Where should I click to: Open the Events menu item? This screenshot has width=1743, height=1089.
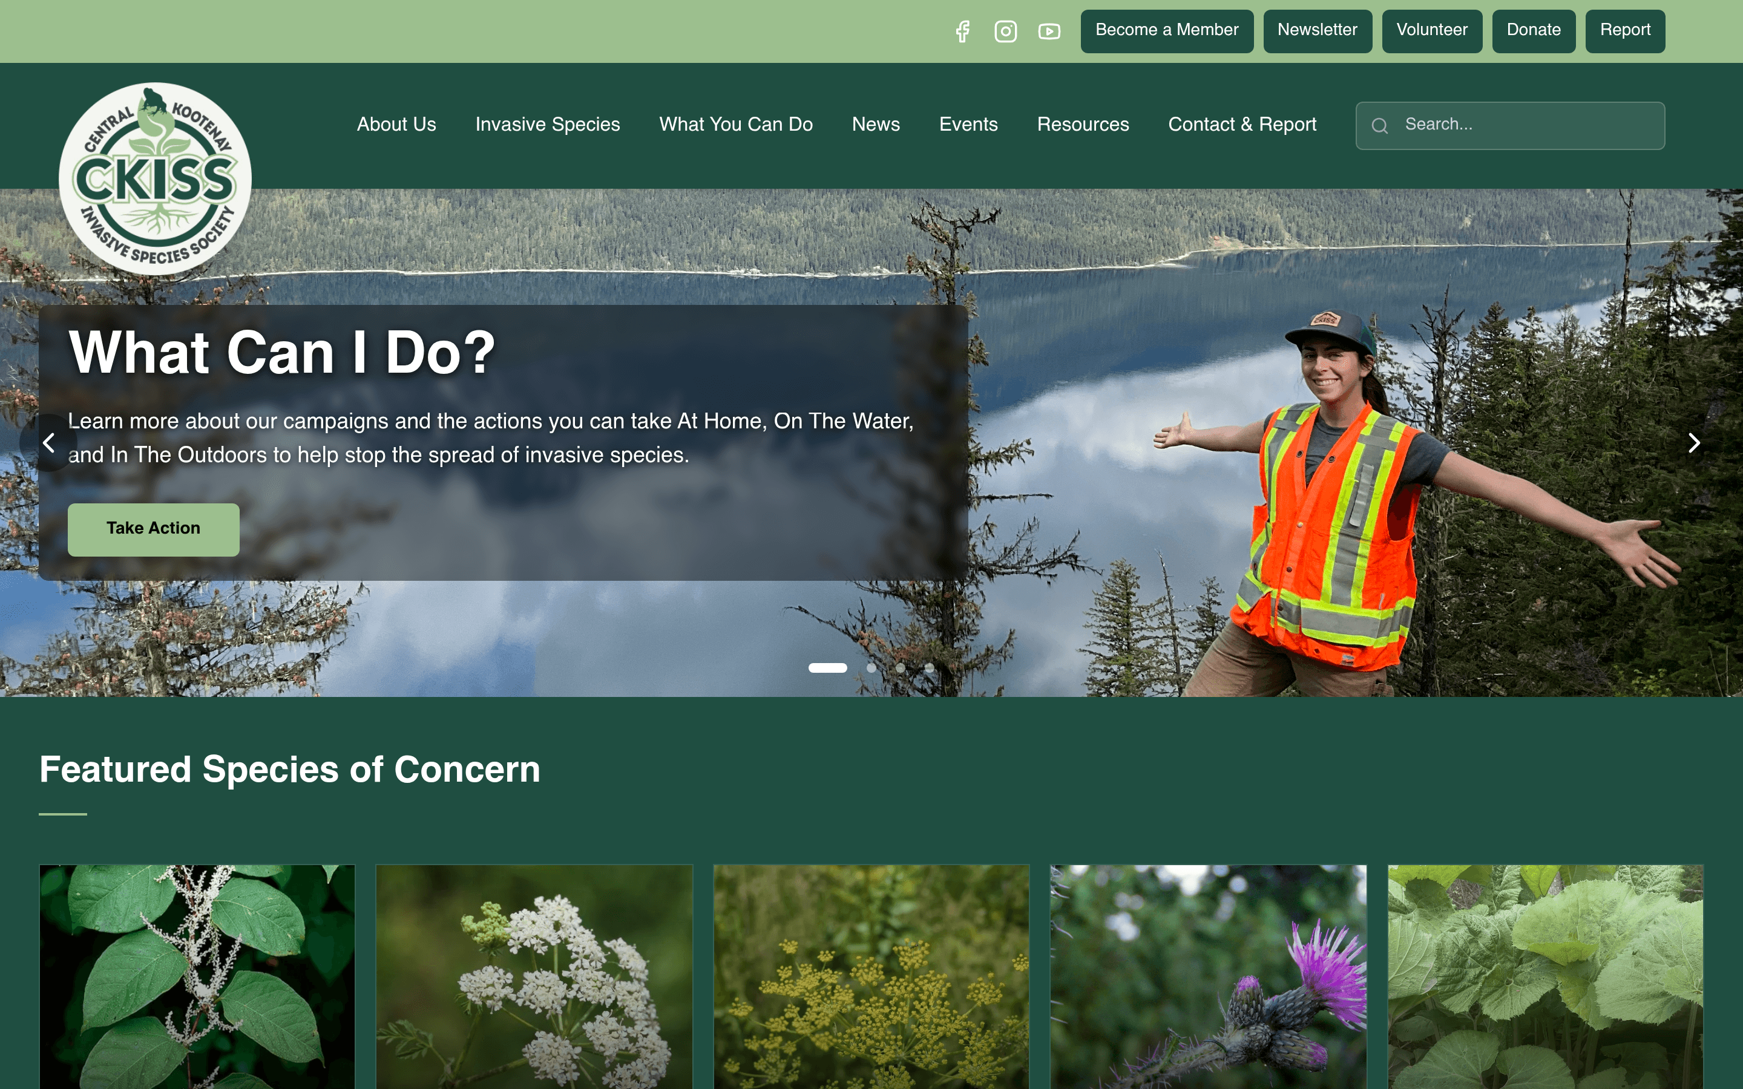point(968,125)
